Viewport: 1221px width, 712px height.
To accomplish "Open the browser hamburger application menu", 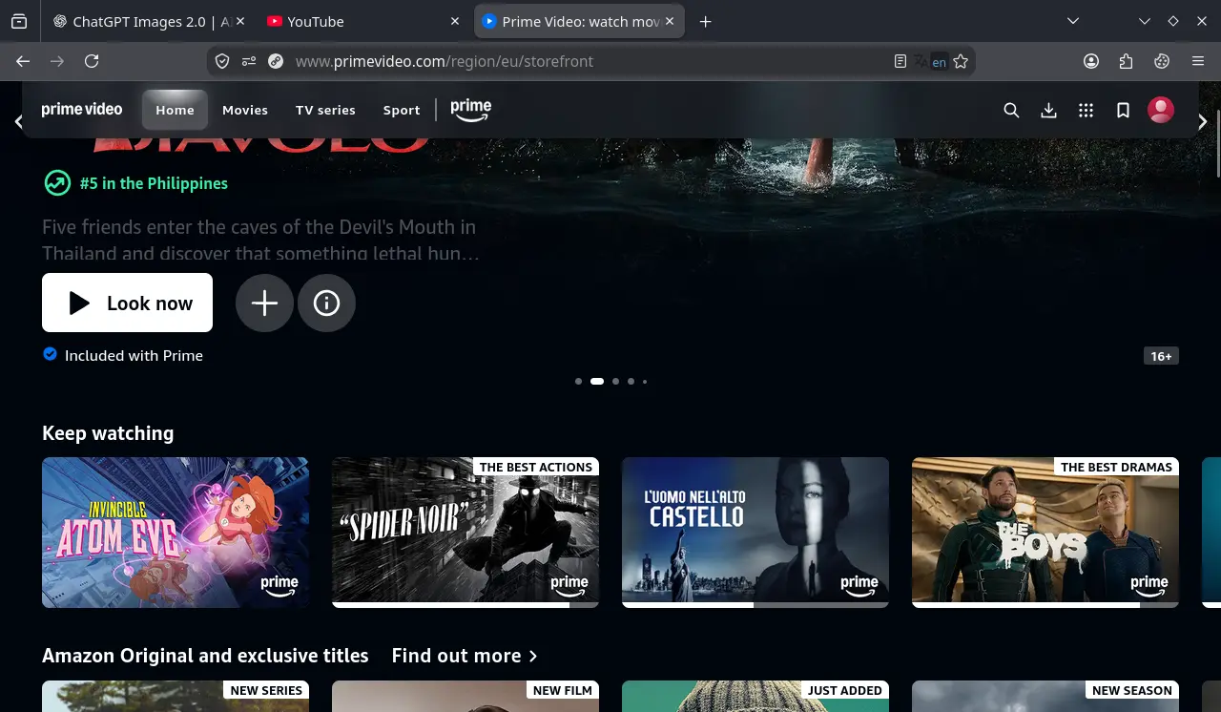I will pyautogui.click(x=1198, y=61).
